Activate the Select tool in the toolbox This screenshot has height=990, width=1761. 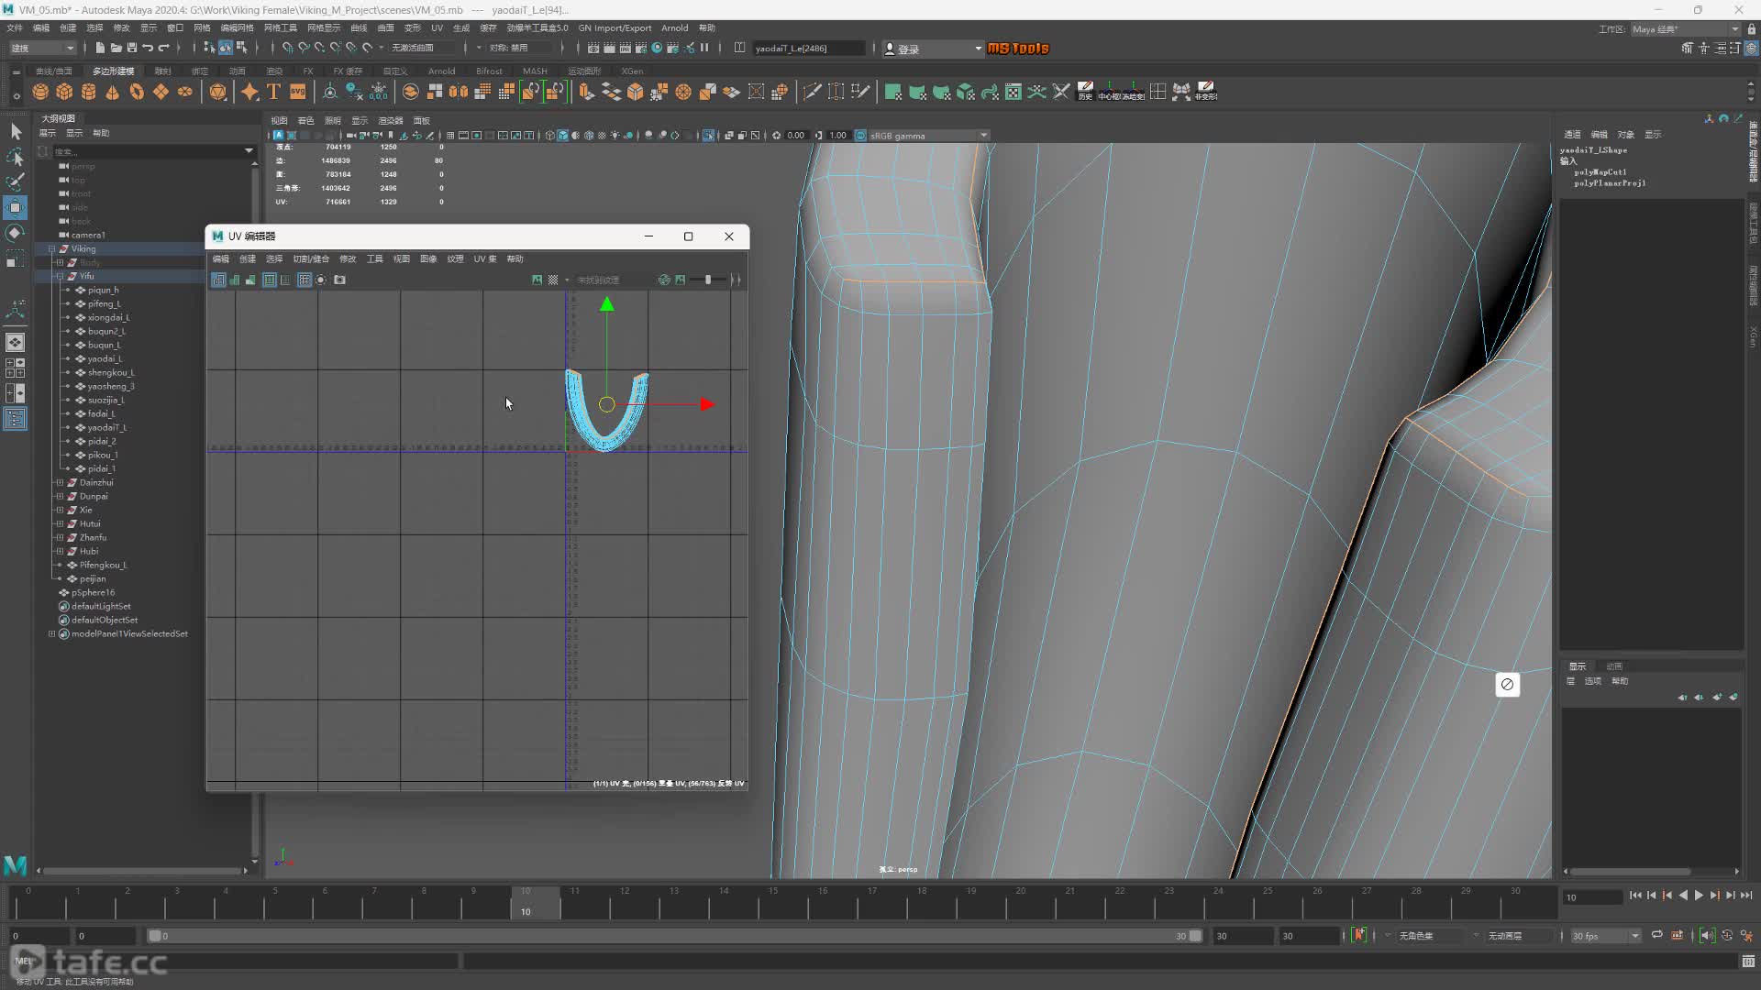click(15, 132)
